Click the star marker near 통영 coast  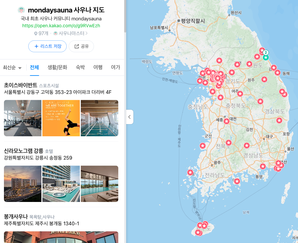263,166
